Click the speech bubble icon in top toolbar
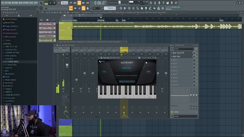 [176, 3]
